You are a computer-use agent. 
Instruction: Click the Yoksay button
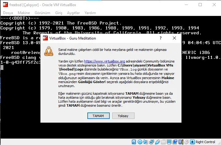pyautogui.click(x=123, y=116)
